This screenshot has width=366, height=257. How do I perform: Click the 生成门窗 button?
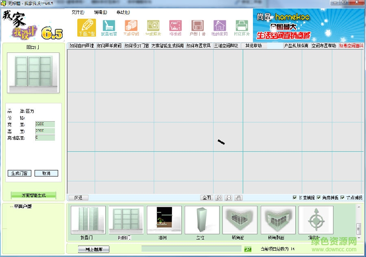tap(19, 173)
